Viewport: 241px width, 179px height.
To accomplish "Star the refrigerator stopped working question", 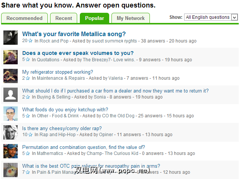I will coord(27,78).
